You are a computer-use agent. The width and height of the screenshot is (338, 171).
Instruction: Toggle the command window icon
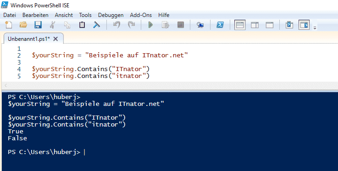(289, 25)
